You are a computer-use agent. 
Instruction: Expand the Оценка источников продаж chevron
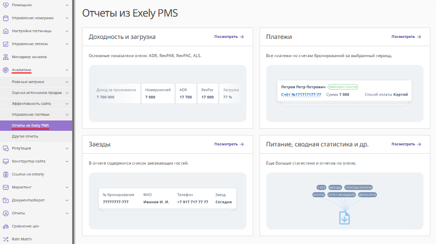[x=67, y=92]
